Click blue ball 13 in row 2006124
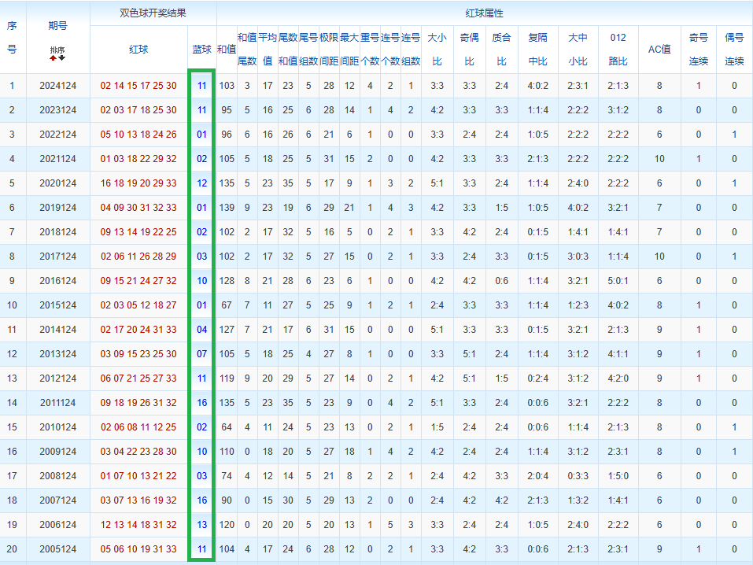 click(201, 525)
